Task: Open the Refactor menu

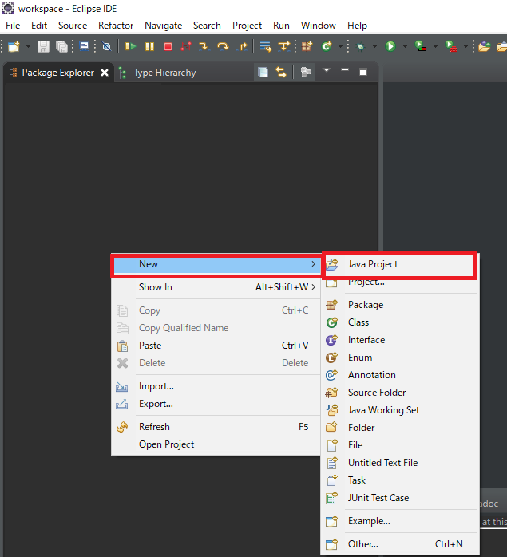Action: (116, 26)
